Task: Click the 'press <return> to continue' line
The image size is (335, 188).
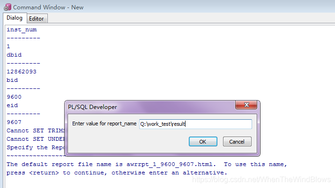Action: (117, 173)
